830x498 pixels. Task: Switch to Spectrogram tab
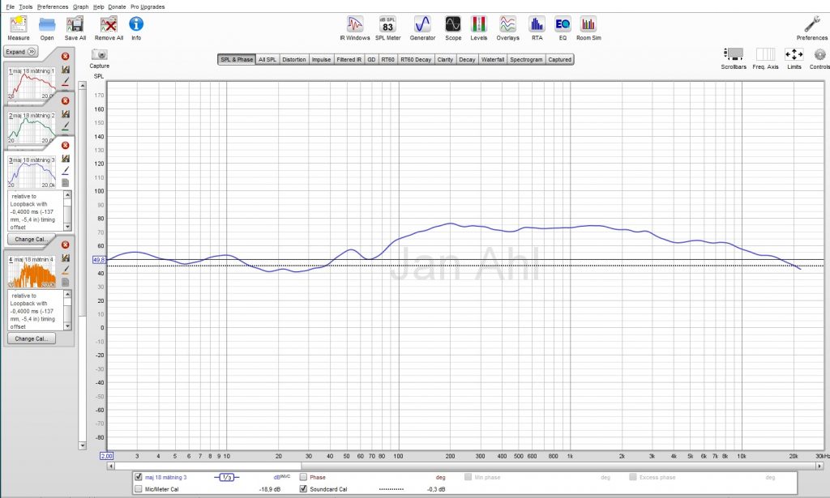pos(526,60)
